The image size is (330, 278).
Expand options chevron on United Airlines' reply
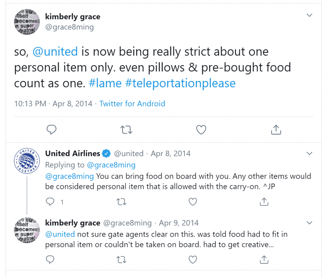tap(309, 153)
